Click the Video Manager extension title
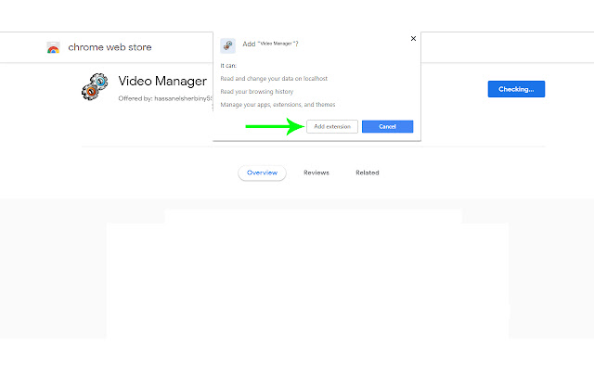 click(x=162, y=81)
